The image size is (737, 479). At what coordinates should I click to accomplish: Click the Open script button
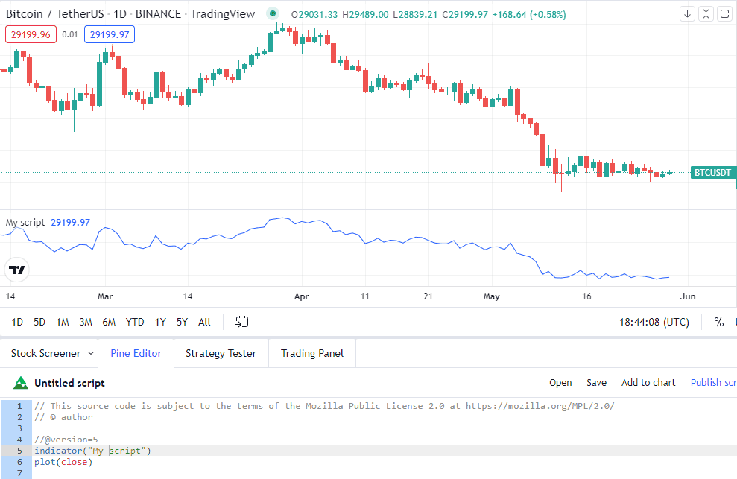(560, 383)
